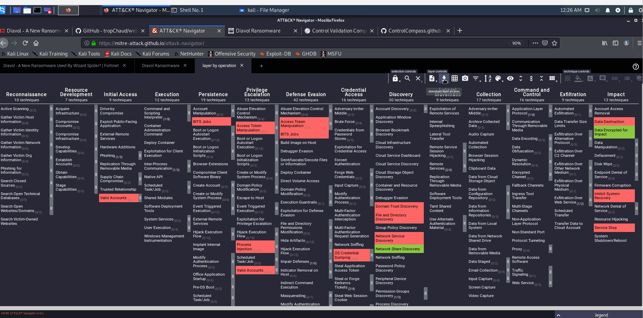The width and height of the screenshot is (643, 318).
Task: Open the layer information document icon
Action: (432, 79)
